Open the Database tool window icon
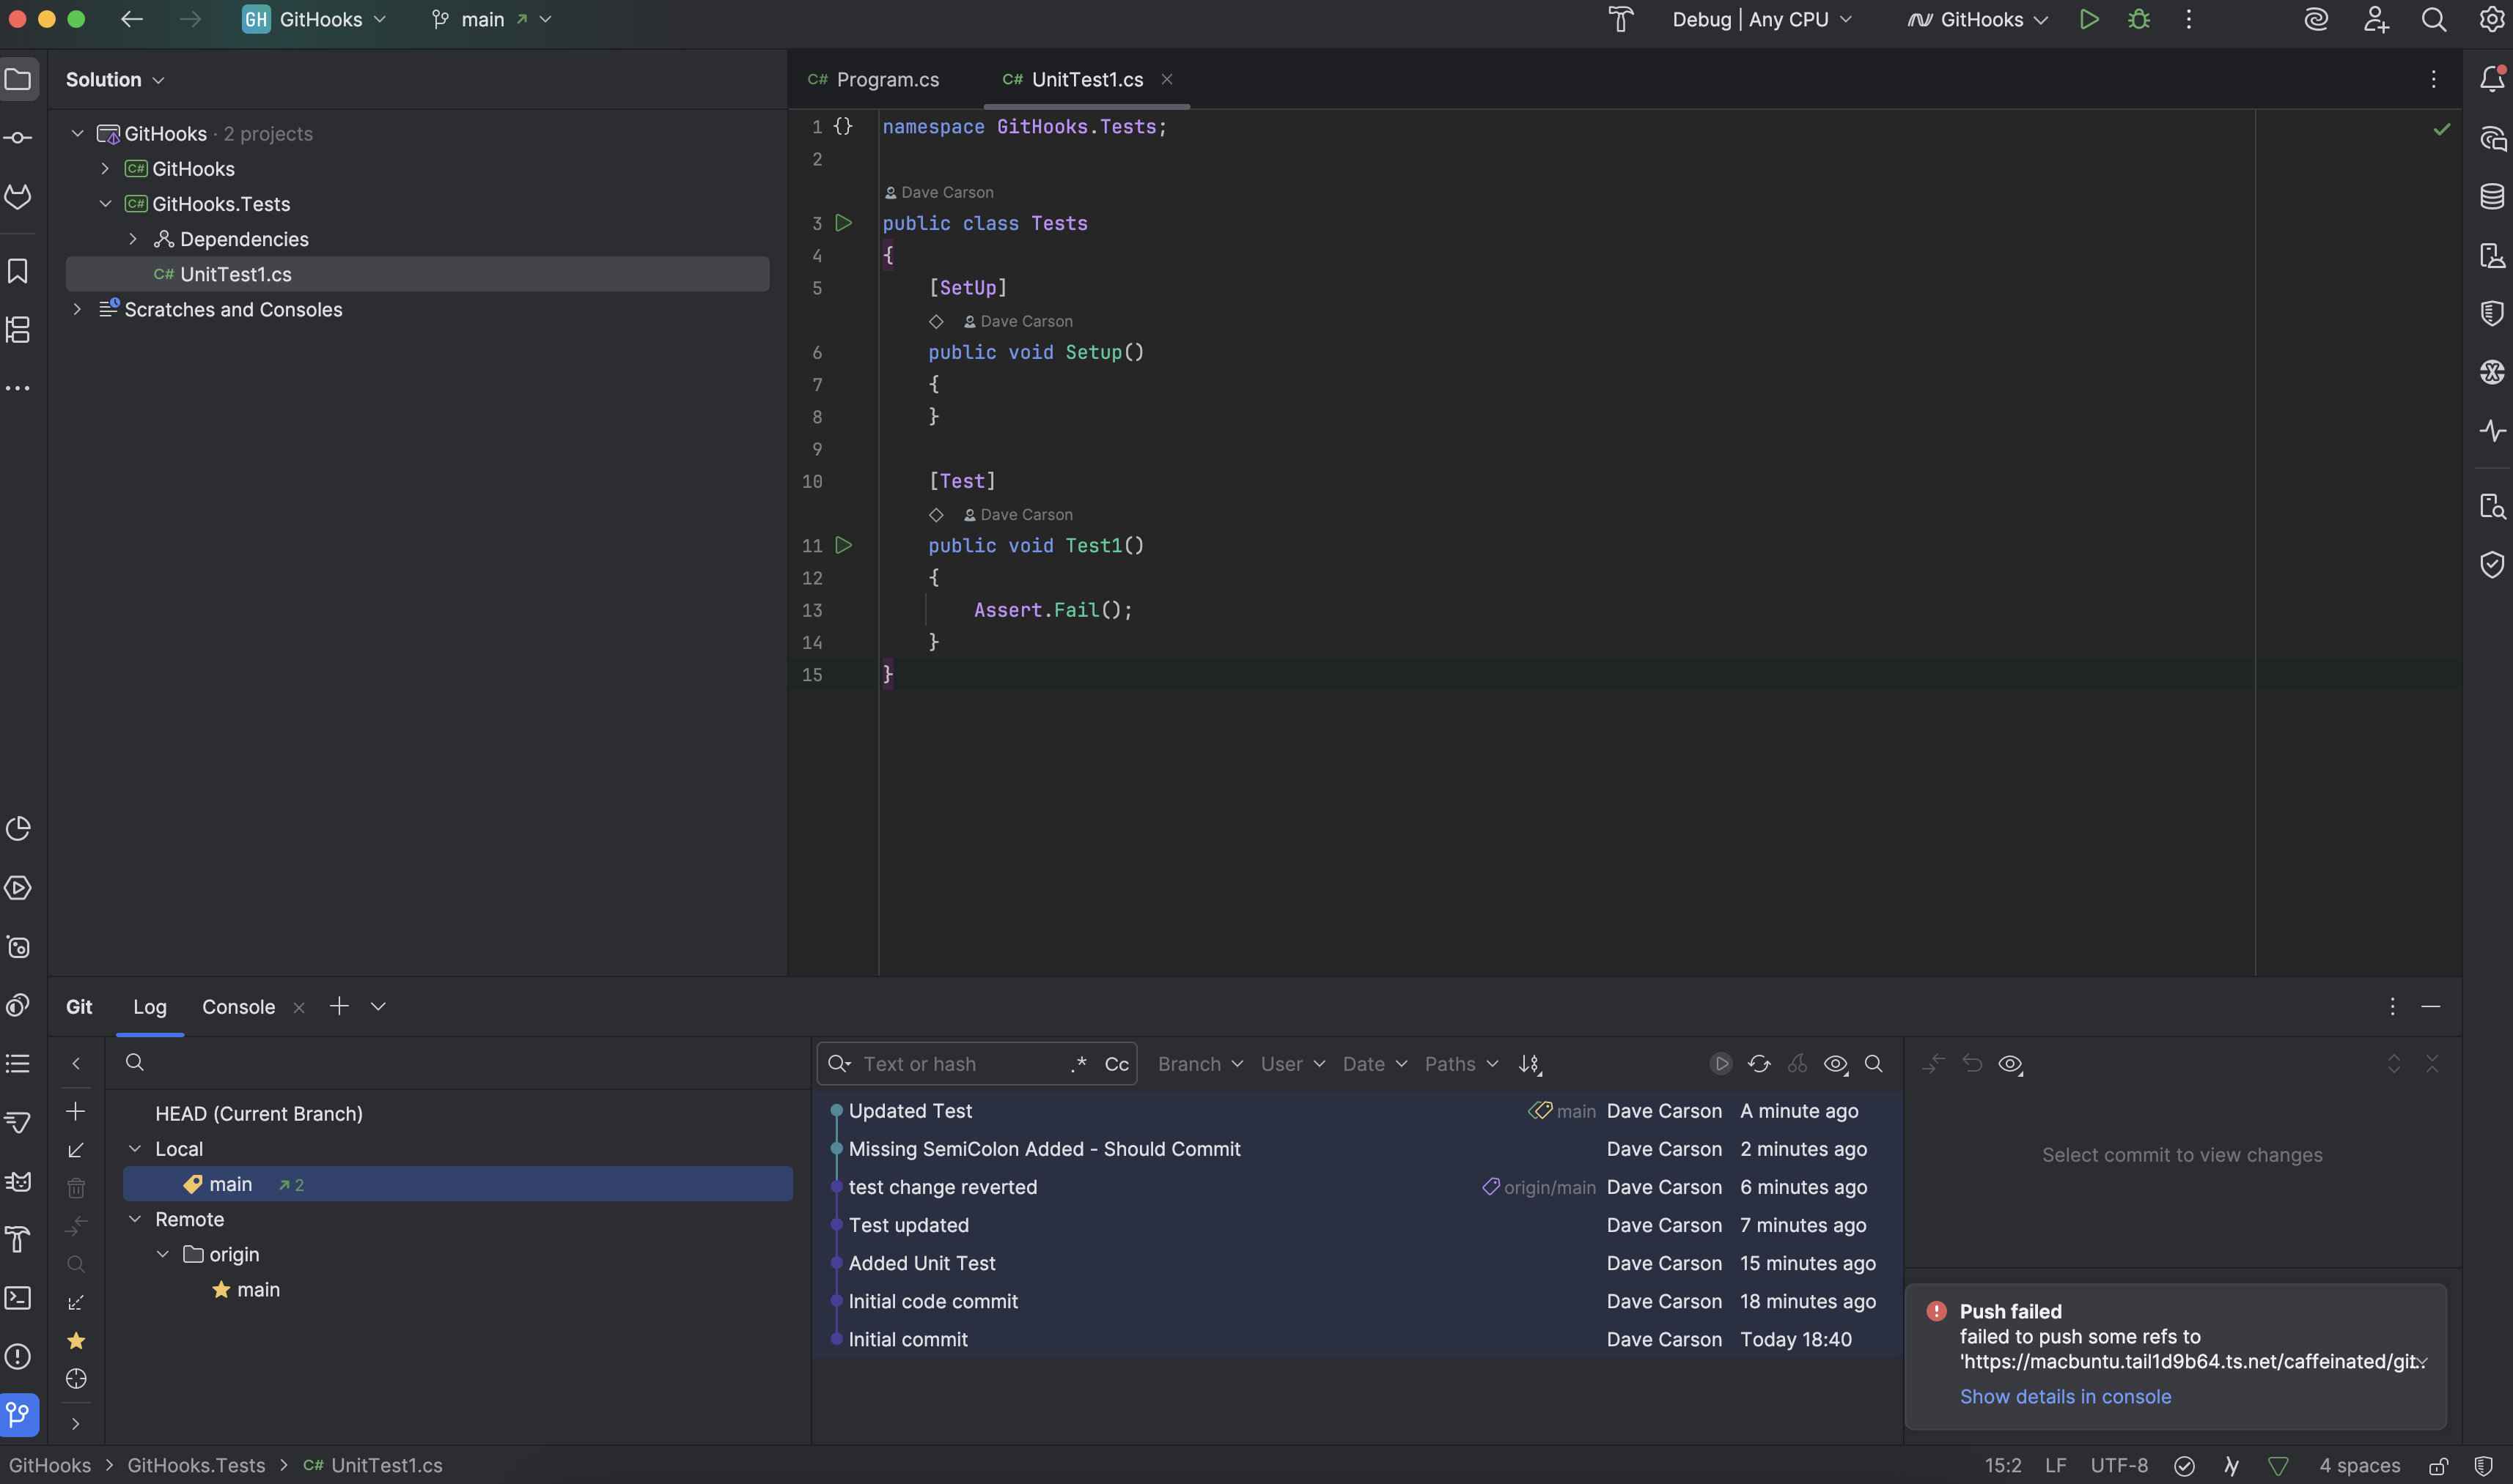This screenshot has width=2513, height=1484. (x=2492, y=196)
